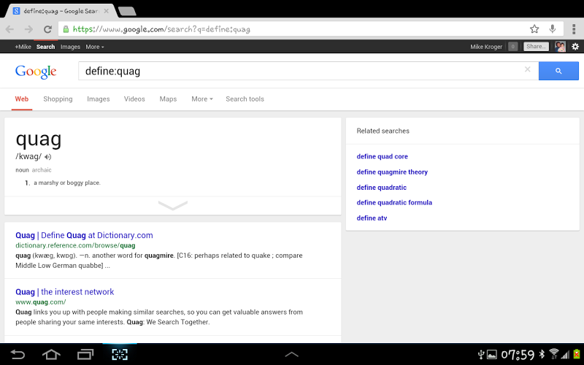Play pronunciation with the speaker icon
The width and height of the screenshot is (584, 365).
(47, 157)
